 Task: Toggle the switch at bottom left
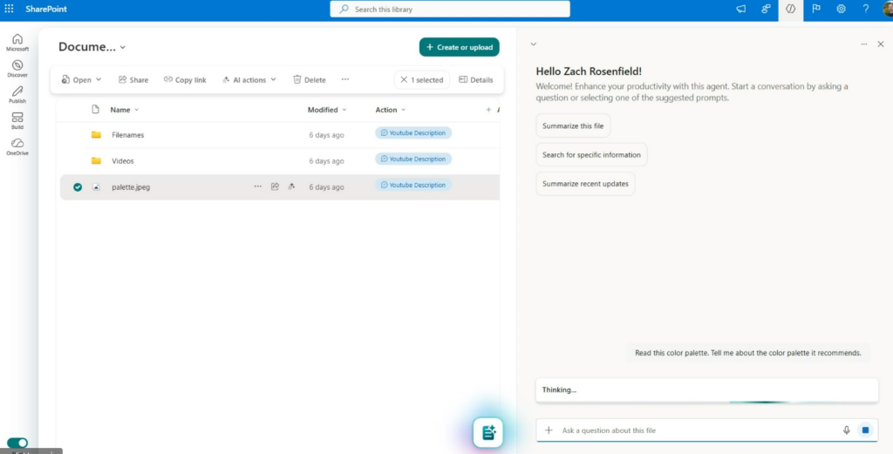point(17,443)
